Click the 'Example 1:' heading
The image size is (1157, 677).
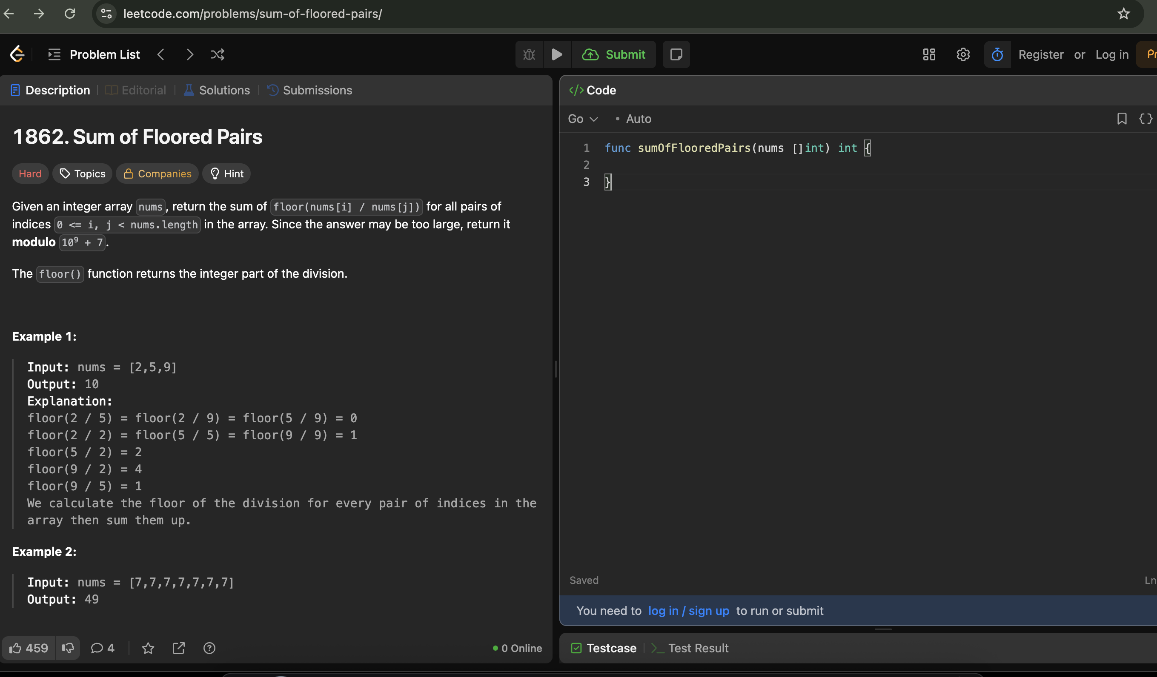(44, 337)
